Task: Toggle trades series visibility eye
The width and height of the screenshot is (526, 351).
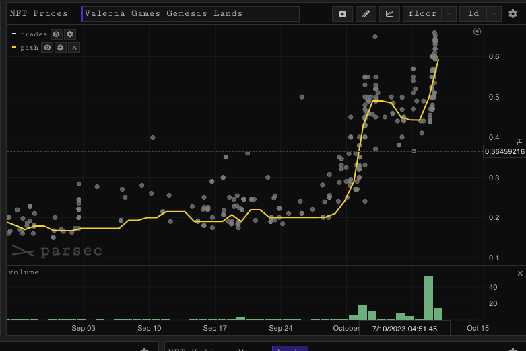Action: tap(56, 34)
